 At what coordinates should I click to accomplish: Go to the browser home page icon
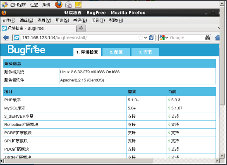(x=217, y=37)
